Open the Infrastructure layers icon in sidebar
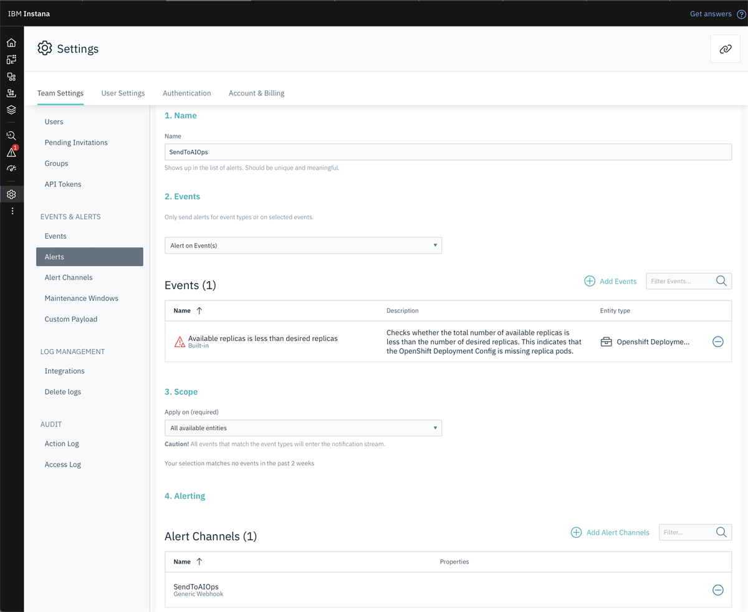 (11, 110)
